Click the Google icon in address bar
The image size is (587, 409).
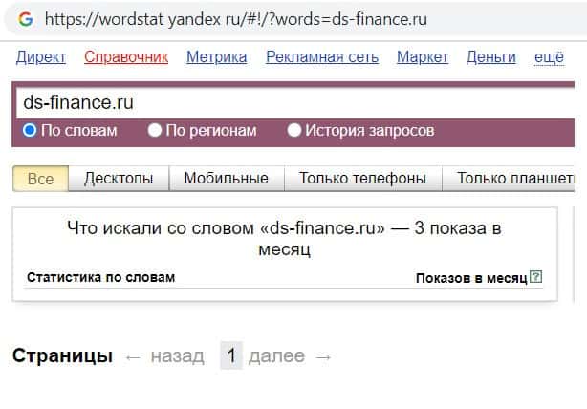point(26,19)
